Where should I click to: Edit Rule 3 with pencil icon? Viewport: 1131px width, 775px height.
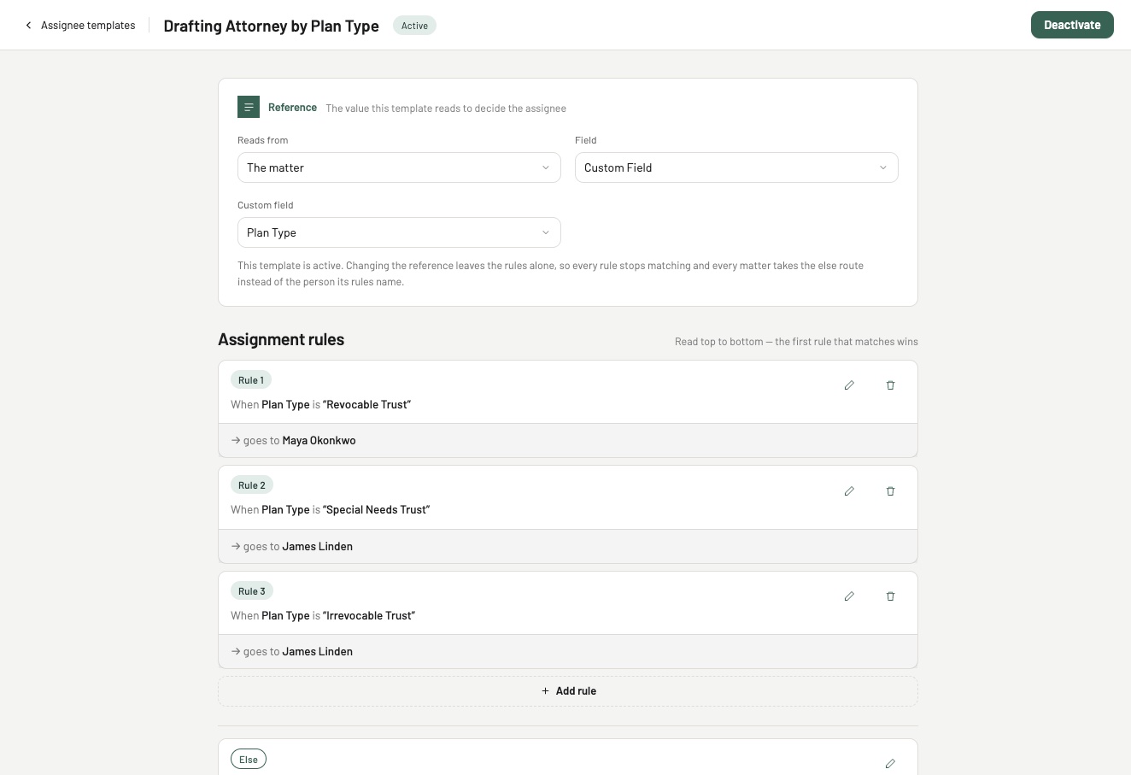point(849,596)
